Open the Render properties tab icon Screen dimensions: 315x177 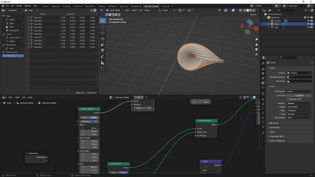pyautogui.click(x=263, y=69)
